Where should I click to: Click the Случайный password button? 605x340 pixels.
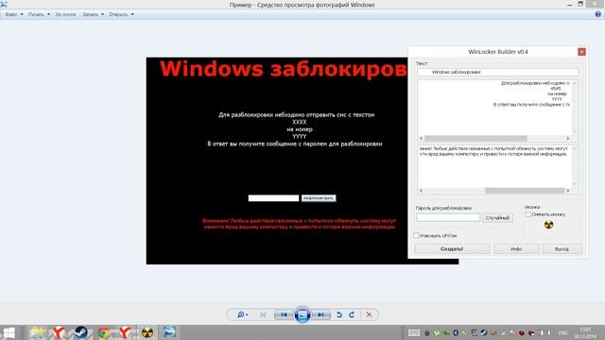[x=497, y=218]
